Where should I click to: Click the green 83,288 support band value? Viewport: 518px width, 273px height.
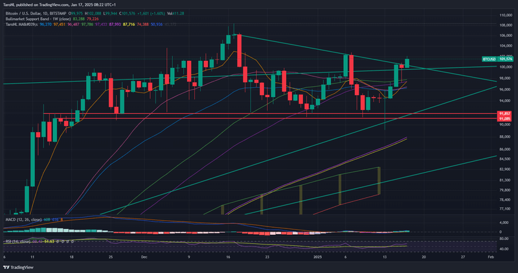tap(78, 19)
